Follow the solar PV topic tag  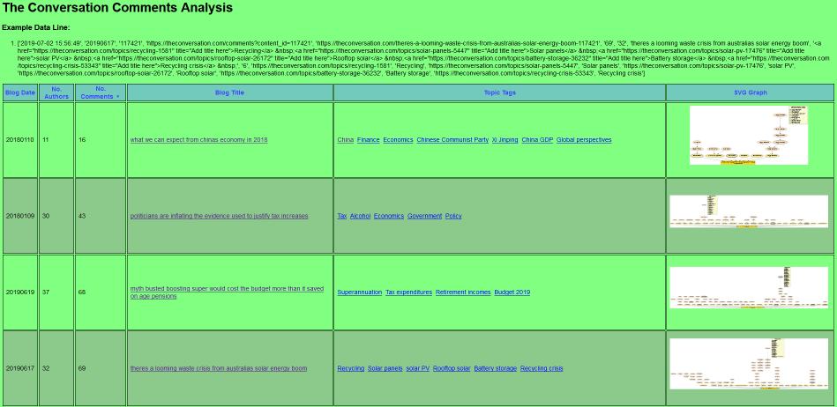pos(418,368)
